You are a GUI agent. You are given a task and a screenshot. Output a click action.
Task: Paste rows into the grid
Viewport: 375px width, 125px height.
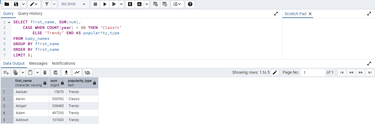pos(30,73)
